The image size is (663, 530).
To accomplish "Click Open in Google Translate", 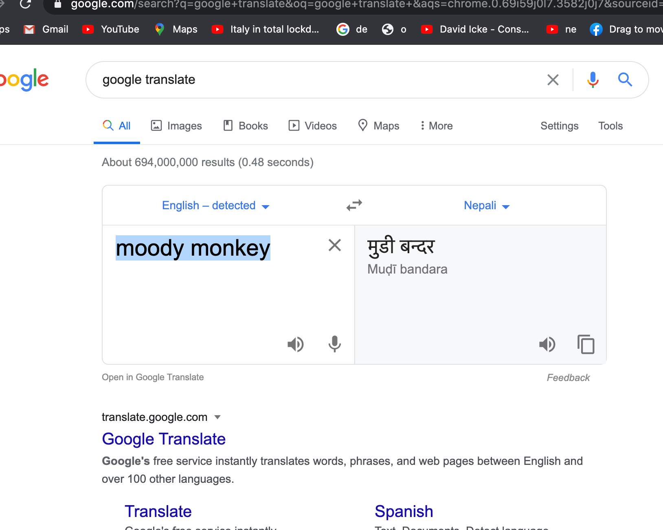I will coord(153,377).
